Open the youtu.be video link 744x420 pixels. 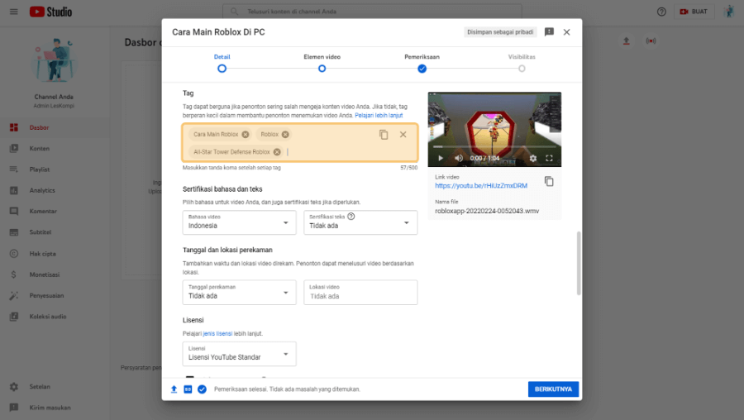point(481,185)
